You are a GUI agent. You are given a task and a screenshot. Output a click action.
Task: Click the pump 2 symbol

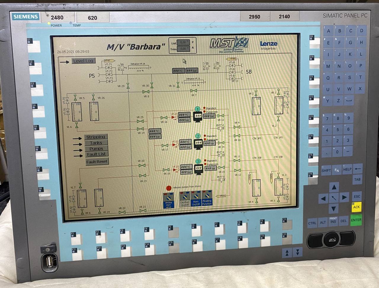pos(198,143)
